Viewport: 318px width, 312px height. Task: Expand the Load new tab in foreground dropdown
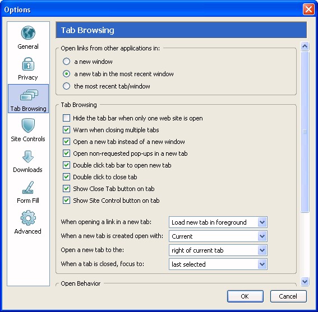point(218,222)
